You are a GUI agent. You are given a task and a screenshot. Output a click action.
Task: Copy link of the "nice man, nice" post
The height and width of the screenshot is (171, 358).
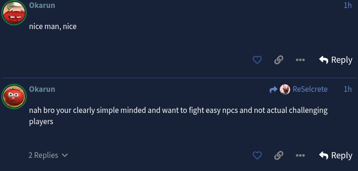278,60
